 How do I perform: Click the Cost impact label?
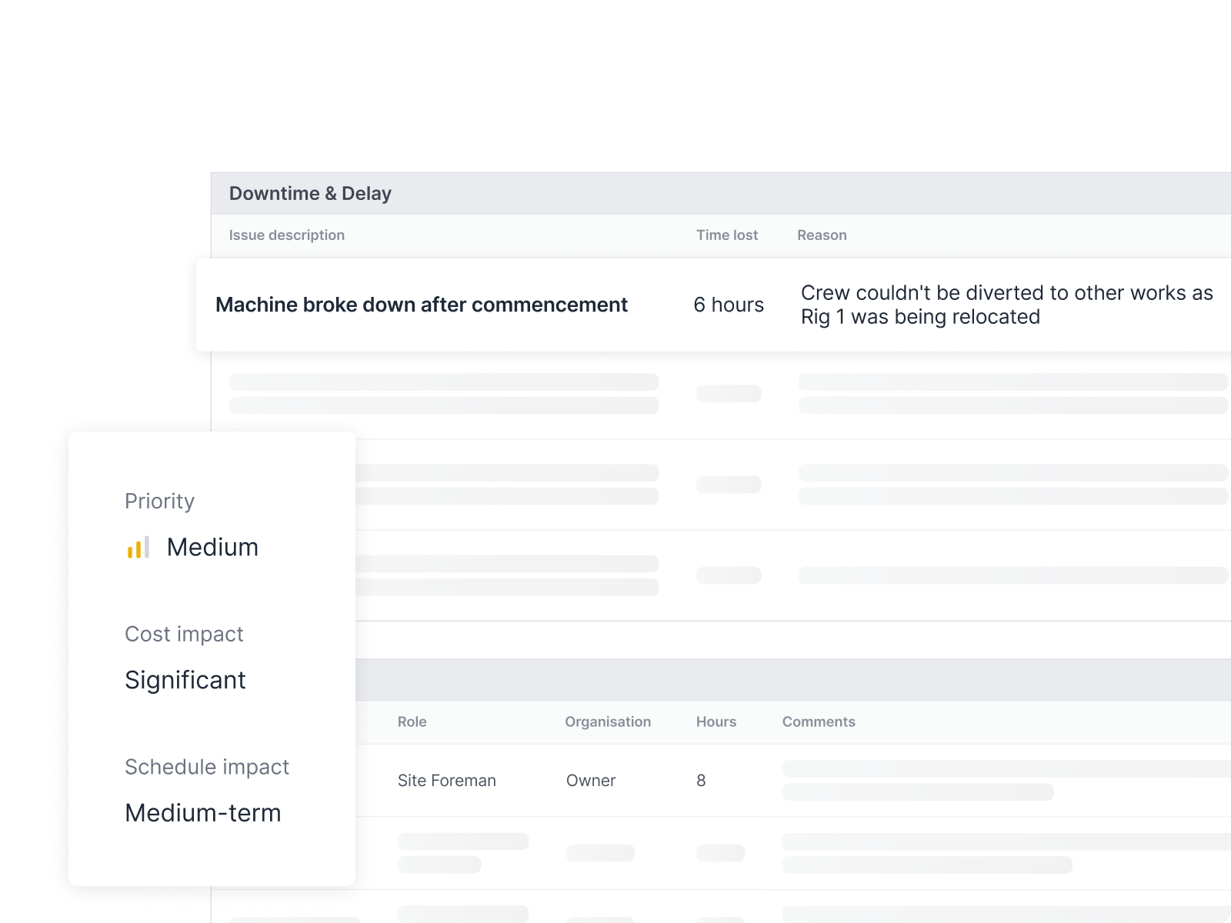coord(184,634)
